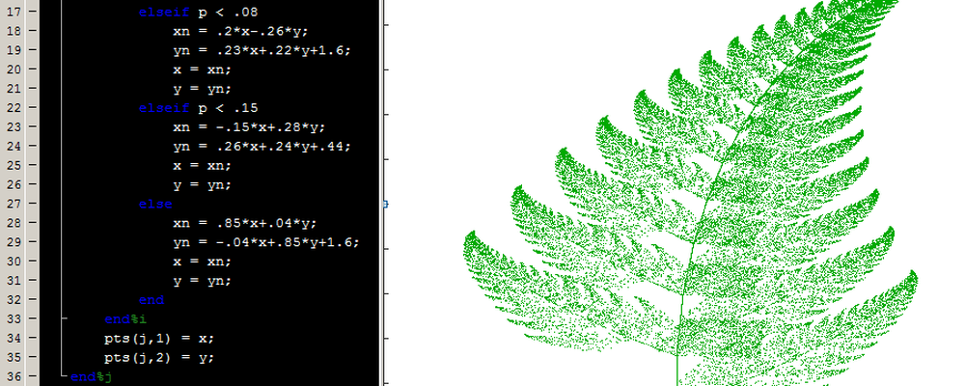Image resolution: width=965 pixels, height=386 pixels.
Task: Click the code line 'elseif p < .15'
Action: pyautogui.click(x=198, y=108)
